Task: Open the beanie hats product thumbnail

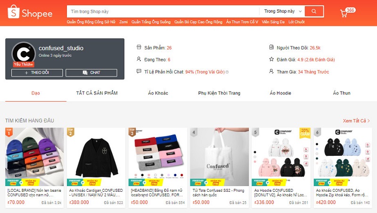Action: click(34, 157)
